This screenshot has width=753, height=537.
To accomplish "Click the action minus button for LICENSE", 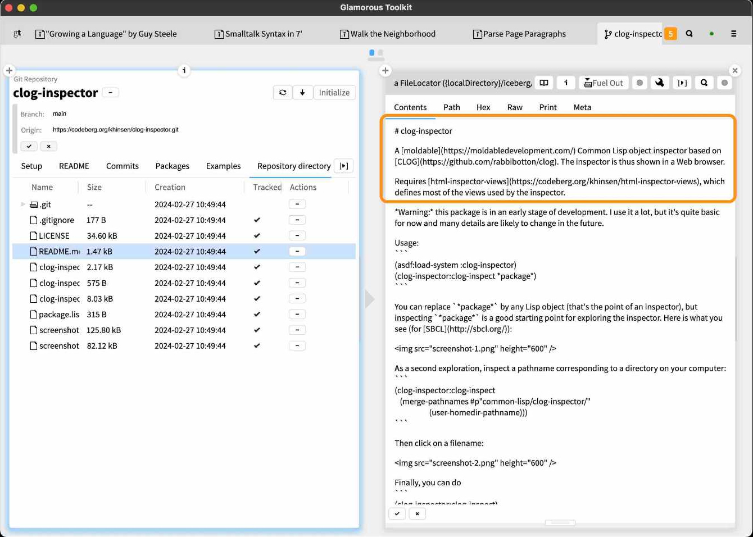I will click(x=297, y=235).
